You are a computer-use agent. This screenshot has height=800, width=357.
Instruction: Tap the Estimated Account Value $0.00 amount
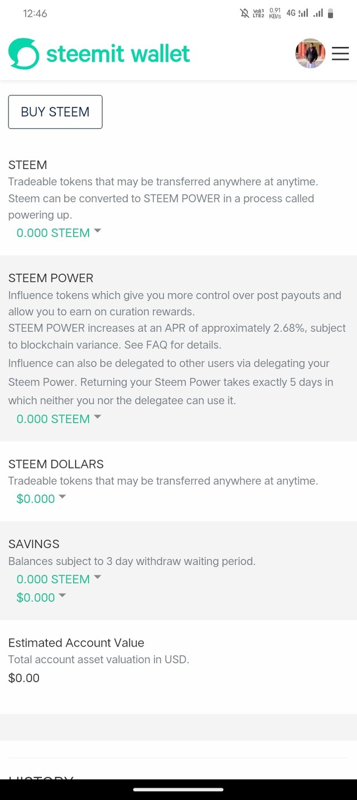pos(24,678)
